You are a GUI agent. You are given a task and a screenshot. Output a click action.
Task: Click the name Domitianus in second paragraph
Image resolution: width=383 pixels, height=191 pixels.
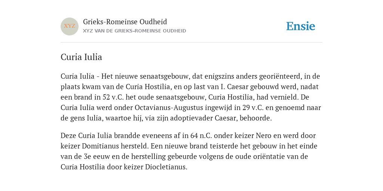(x=100, y=146)
